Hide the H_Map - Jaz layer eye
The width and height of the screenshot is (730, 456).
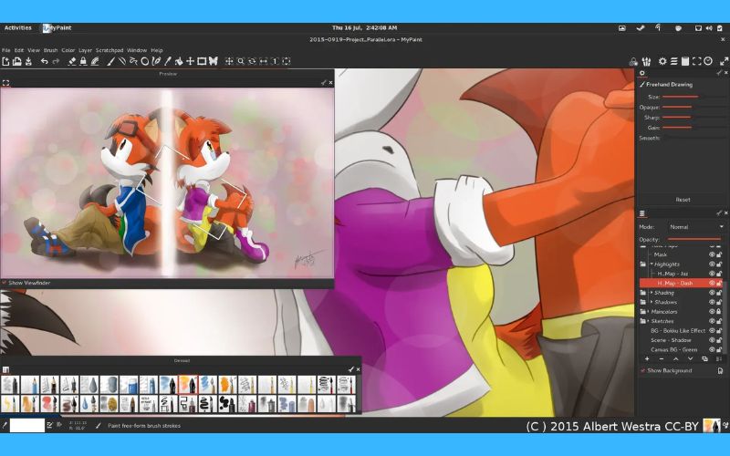pos(712,274)
